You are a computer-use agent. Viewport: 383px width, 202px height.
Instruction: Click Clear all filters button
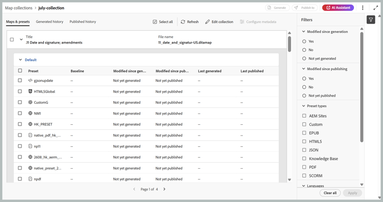[330, 193]
